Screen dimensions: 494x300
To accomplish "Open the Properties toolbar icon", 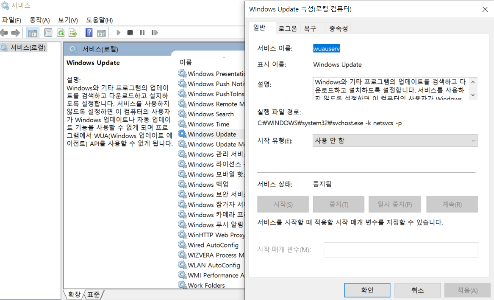I will [48, 33].
